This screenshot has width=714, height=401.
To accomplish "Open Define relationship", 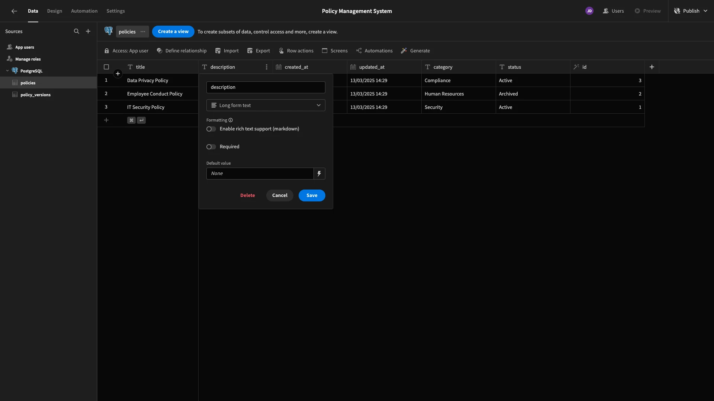I will pos(181,51).
